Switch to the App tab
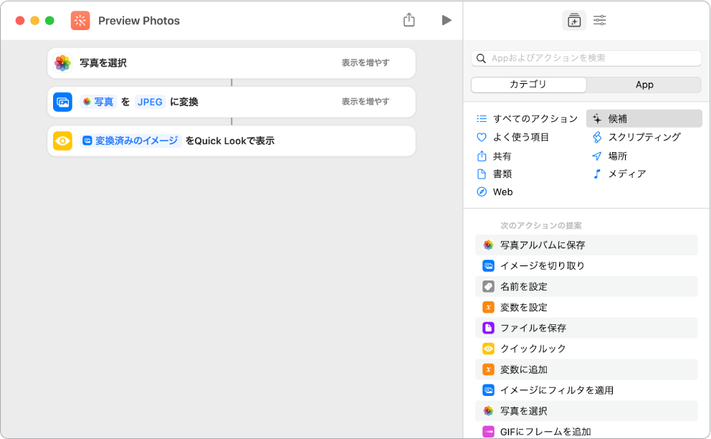The width and height of the screenshot is (711, 439). click(644, 85)
